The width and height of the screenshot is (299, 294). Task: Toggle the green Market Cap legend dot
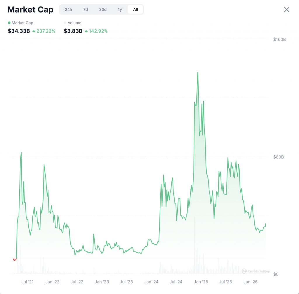(9, 23)
